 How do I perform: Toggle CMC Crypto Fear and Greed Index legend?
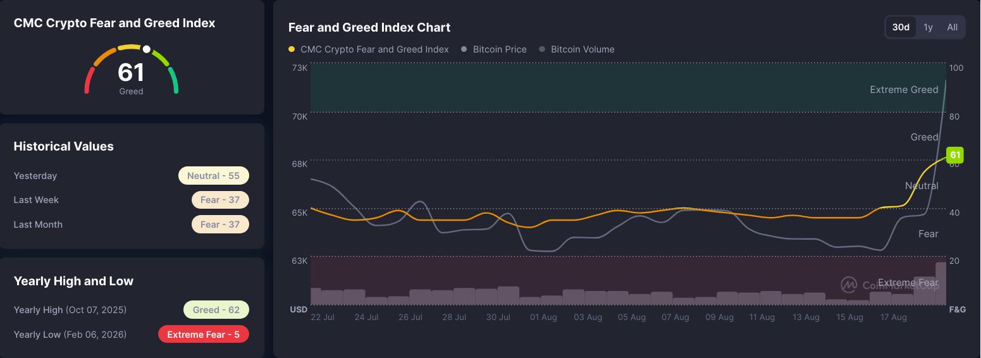click(x=369, y=49)
